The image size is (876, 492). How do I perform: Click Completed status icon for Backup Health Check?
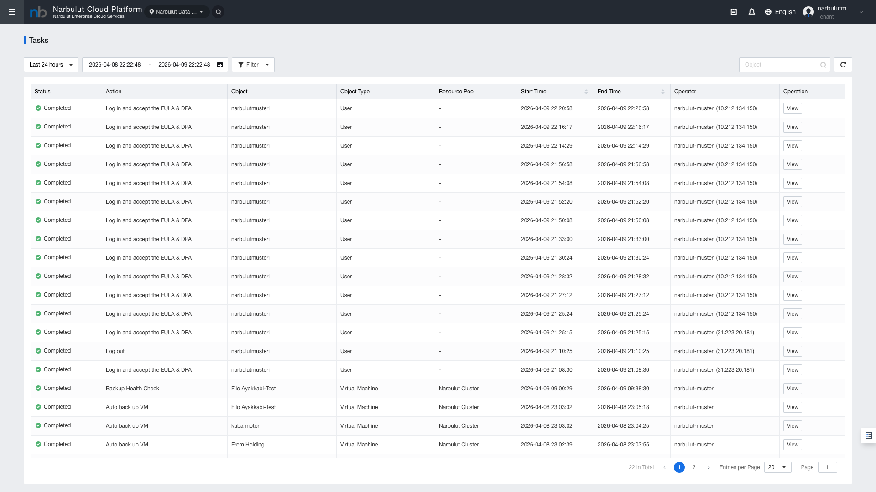click(38, 388)
